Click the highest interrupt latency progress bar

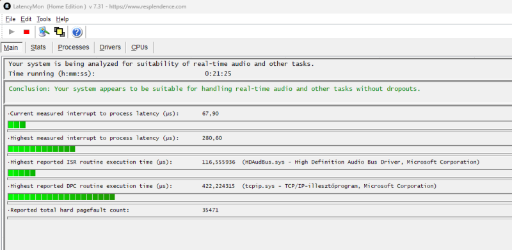(260, 149)
